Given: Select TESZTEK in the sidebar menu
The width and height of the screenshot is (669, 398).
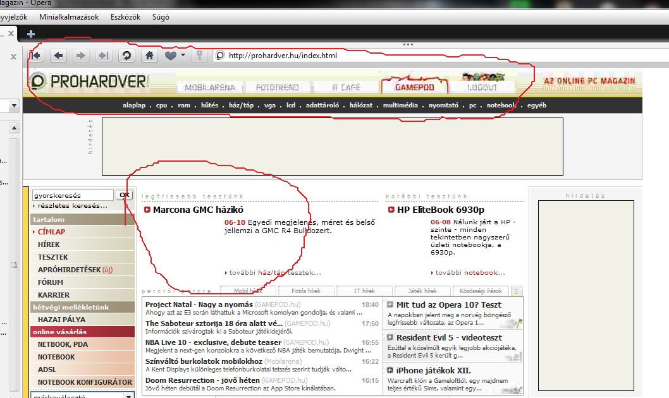Looking at the screenshot, I should (83, 257).
